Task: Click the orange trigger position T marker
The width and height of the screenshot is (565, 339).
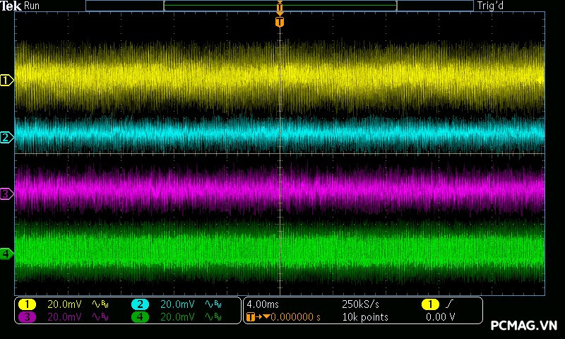Action: point(280,22)
